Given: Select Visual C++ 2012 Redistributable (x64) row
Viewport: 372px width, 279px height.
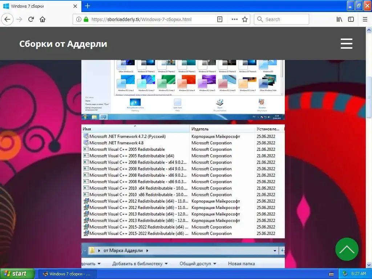Looking at the screenshot, I should (x=183, y=201).
